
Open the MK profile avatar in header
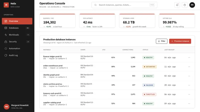click(x=192, y=5)
